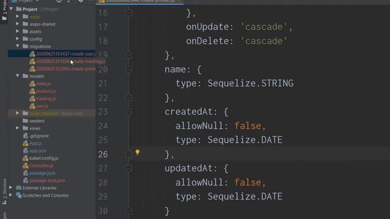Screen dimensions: 390x219
Task: Click the JS file icon beside tracking.js
Action: (32, 99)
